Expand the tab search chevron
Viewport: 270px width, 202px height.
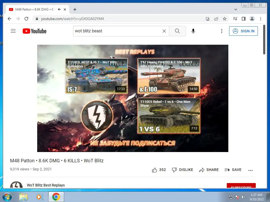click(236, 9)
